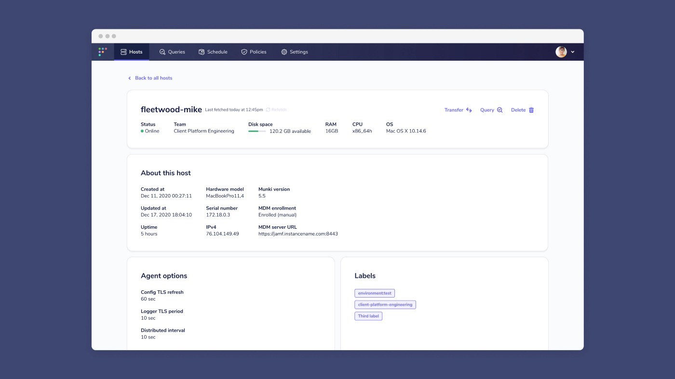Image resolution: width=675 pixels, height=379 pixels.
Task: Click the 16GB RAM value
Action: [332, 131]
